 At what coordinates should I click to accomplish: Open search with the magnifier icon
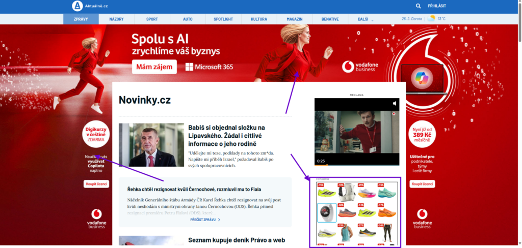pos(419,6)
